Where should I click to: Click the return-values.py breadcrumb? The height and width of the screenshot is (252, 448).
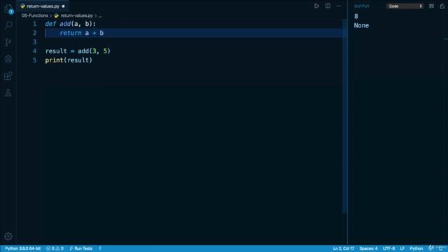pyautogui.click(x=76, y=15)
